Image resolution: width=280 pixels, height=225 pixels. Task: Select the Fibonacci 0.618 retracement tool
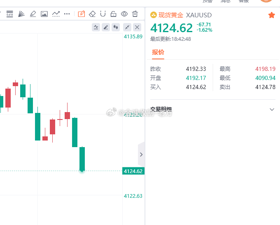tap(9, 14)
